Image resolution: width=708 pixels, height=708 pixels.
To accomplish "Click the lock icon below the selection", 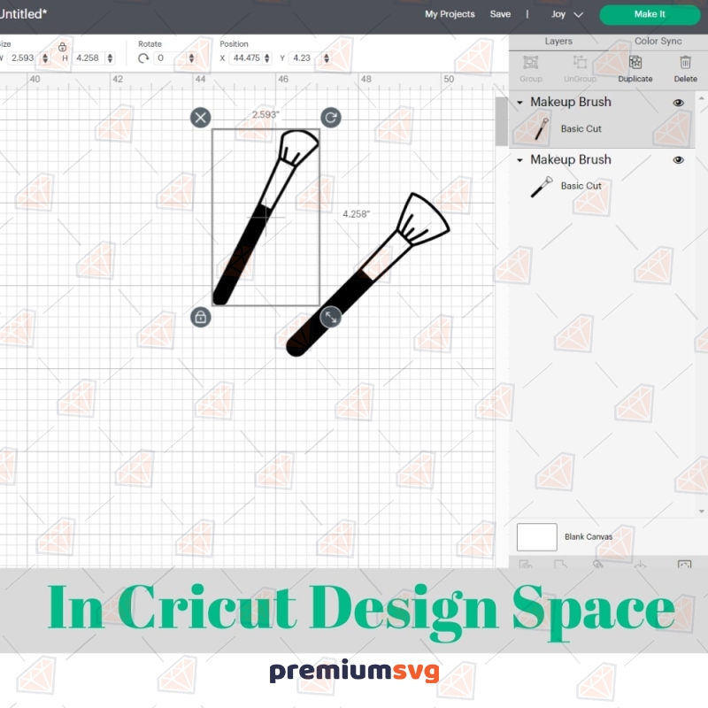I will click(x=200, y=317).
